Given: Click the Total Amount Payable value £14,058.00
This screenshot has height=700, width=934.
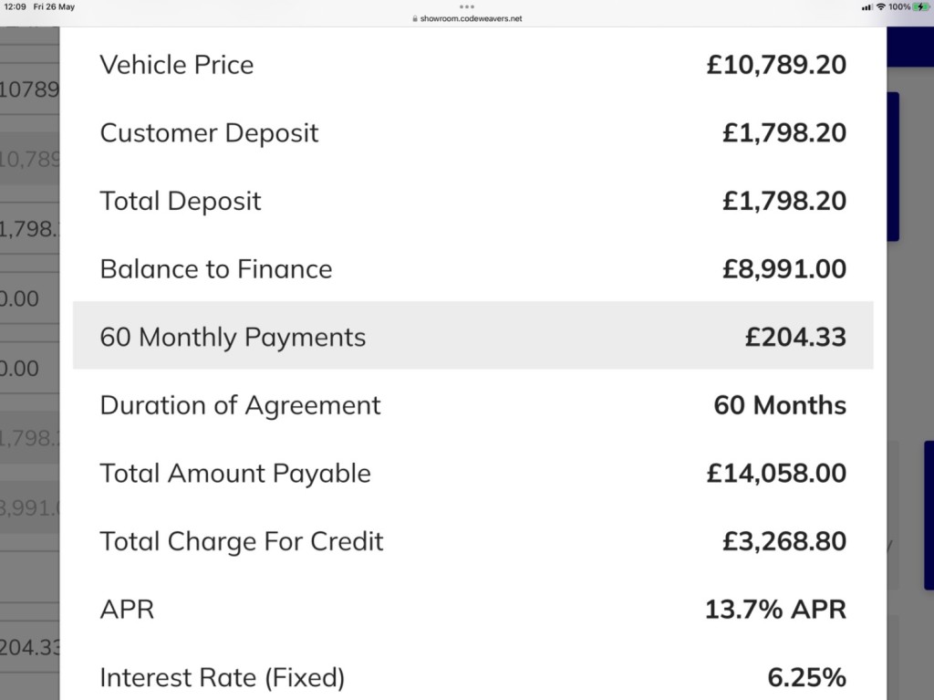Looking at the screenshot, I should [x=776, y=474].
